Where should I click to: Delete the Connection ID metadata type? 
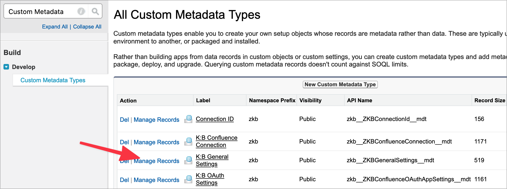point(124,120)
